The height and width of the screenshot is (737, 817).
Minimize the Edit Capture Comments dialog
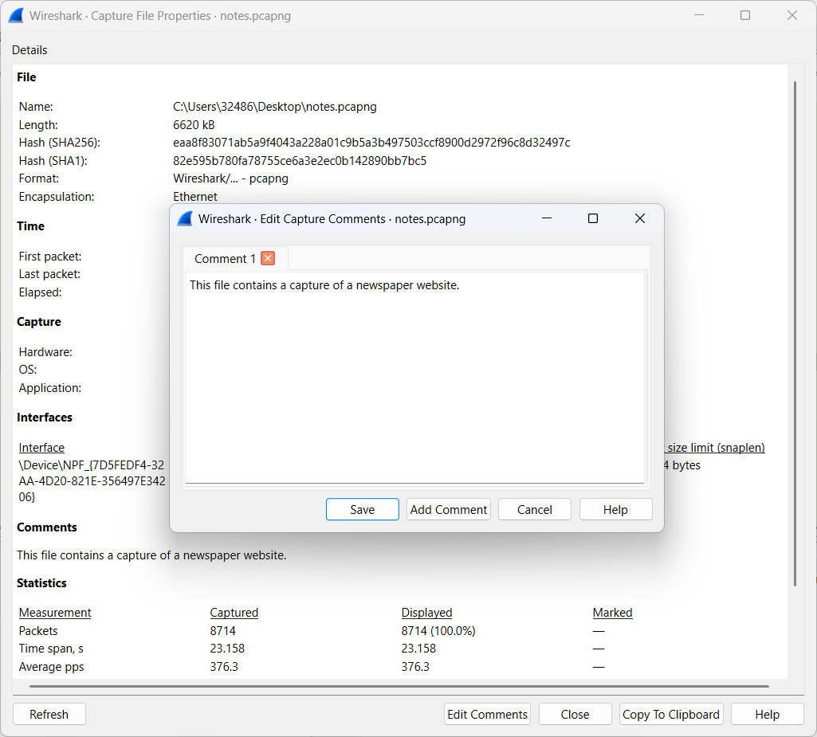pos(547,218)
